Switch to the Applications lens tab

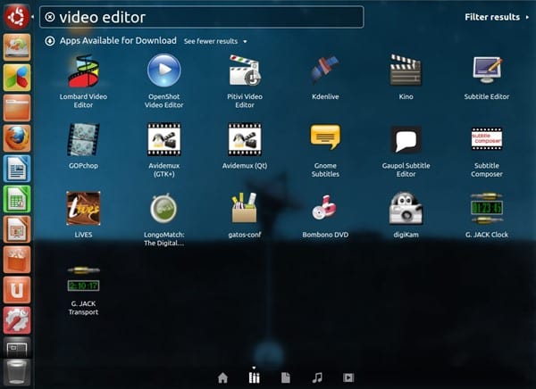pyautogui.click(x=254, y=377)
